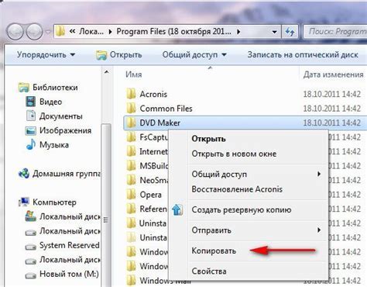367x287 pixels.
Task: Click the folder icon in address bar
Action: tap(60, 32)
